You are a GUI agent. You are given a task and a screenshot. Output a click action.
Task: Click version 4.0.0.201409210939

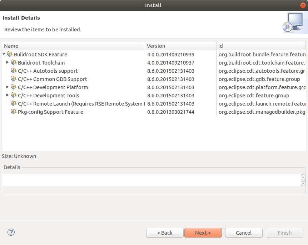171,55
